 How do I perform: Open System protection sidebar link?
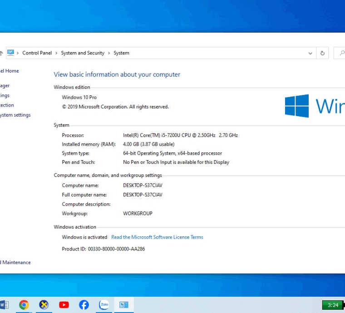pos(7,105)
